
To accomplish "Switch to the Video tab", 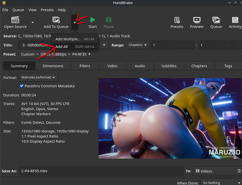I will 112,66.
